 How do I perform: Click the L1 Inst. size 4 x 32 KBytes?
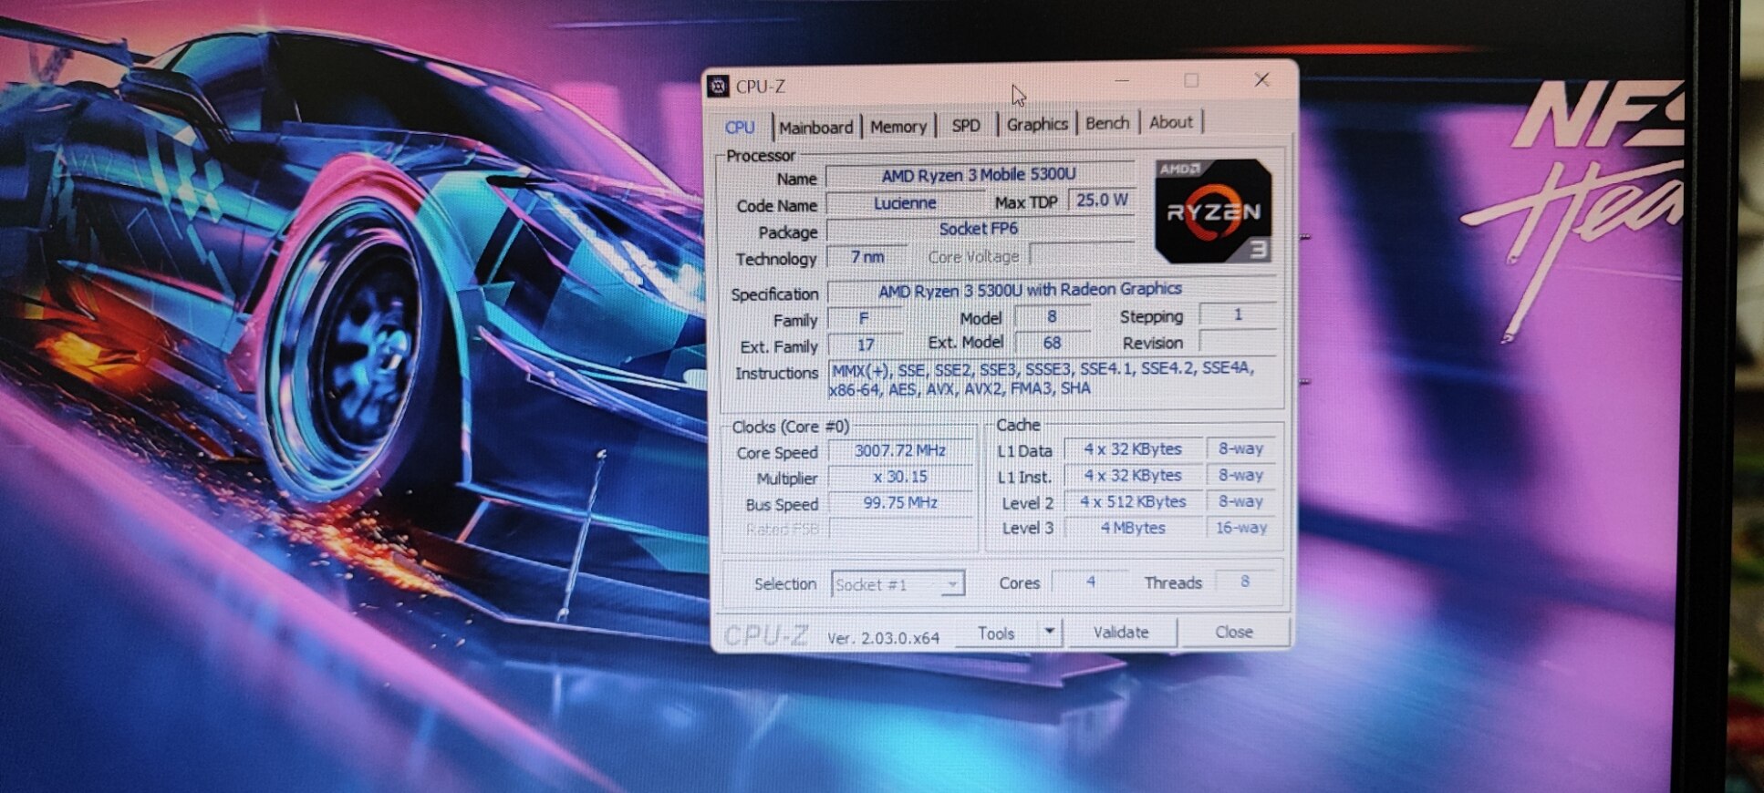tap(1133, 476)
